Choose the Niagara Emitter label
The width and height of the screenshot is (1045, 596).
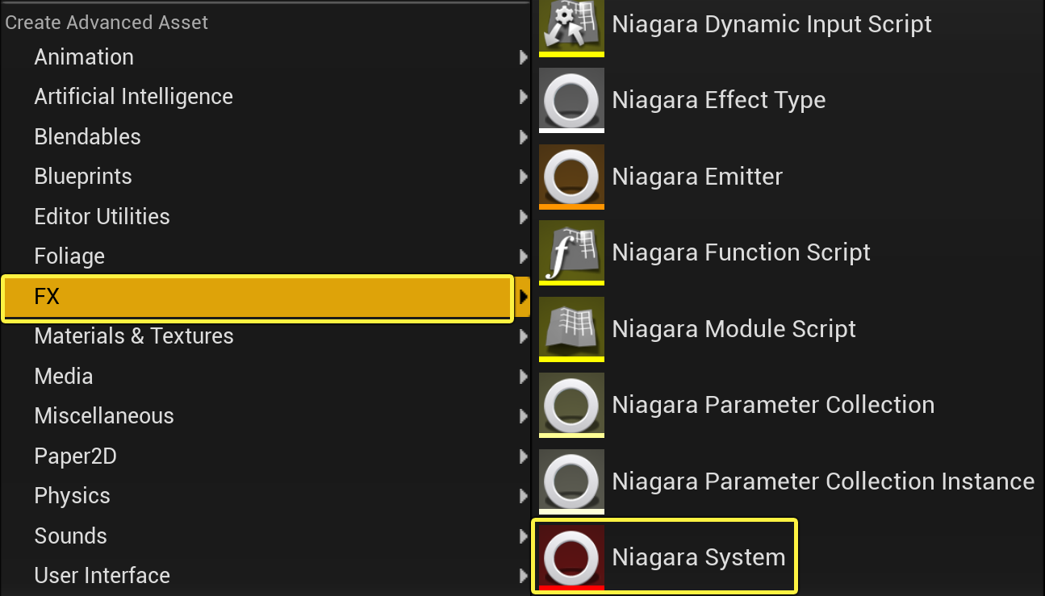point(697,177)
